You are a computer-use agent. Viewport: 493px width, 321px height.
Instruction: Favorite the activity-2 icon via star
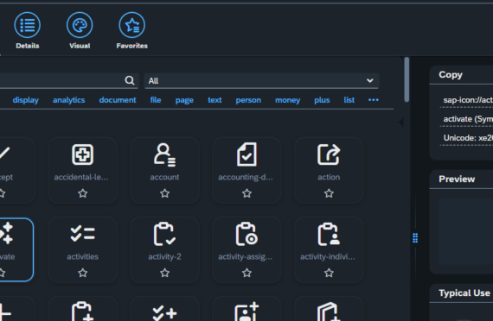[164, 273]
